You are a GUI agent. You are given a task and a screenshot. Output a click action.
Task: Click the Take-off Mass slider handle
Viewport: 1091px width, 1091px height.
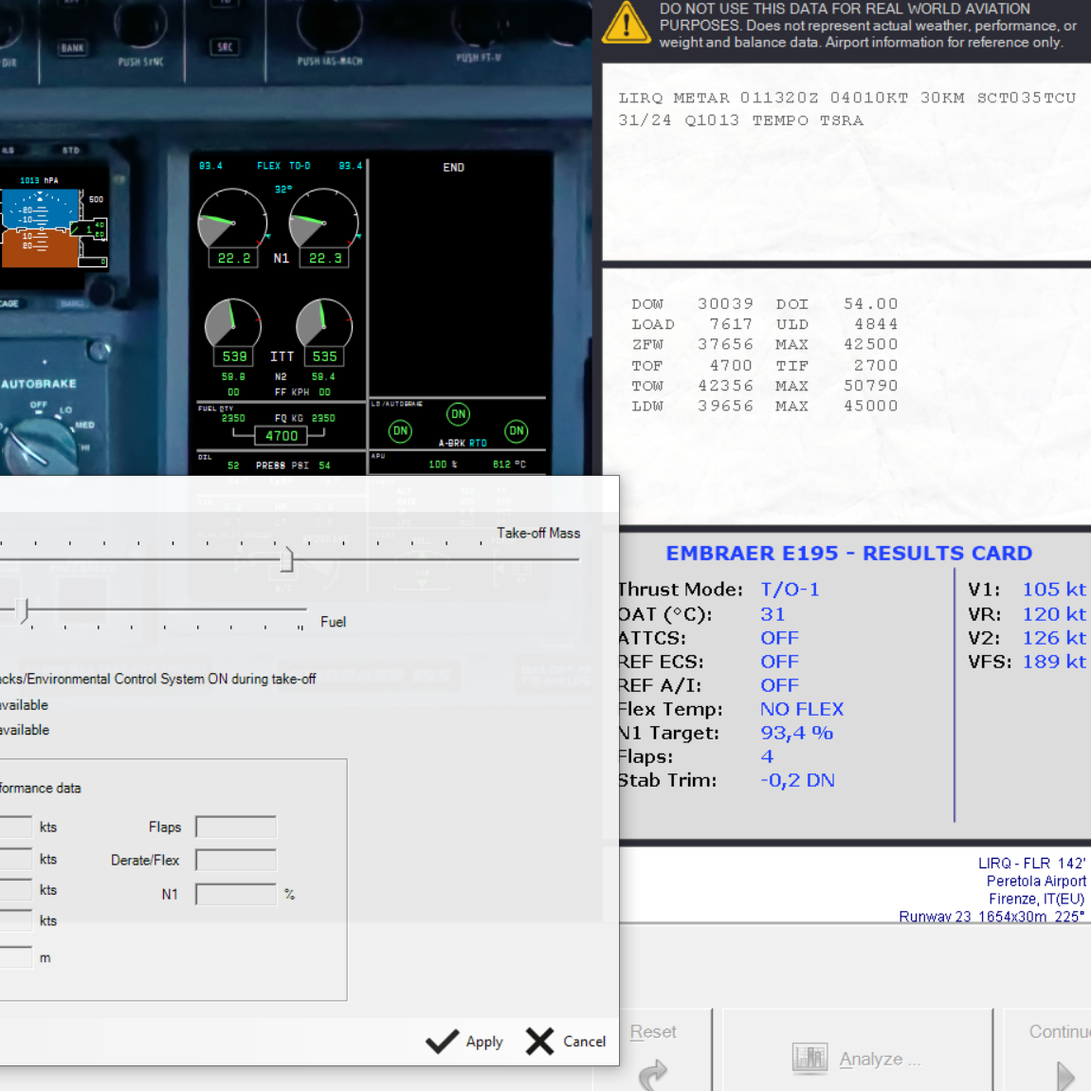tap(286, 559)
